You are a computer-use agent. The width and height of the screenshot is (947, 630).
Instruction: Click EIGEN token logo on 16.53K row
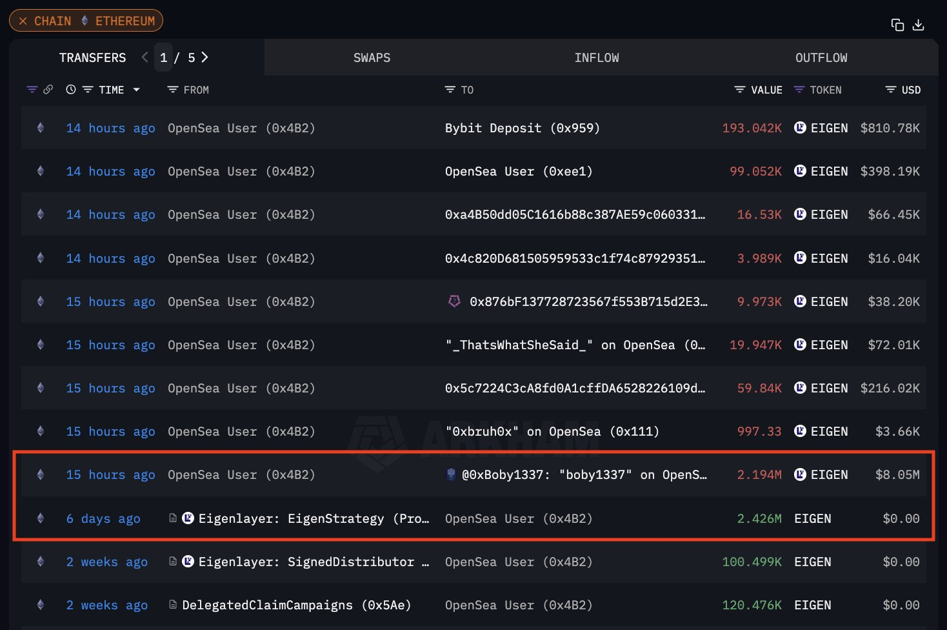(800, 214)
